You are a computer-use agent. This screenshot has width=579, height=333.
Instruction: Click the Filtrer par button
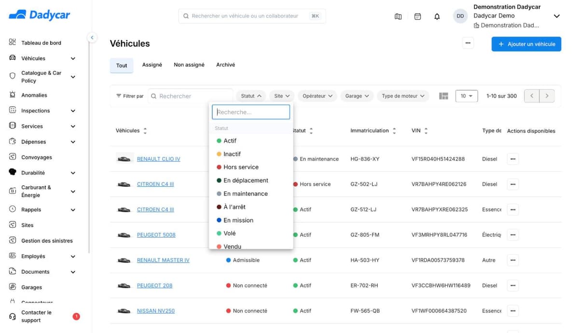pos(130,96)
